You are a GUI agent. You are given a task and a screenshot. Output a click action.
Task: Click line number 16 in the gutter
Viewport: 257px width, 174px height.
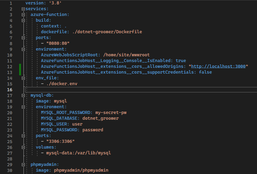coord(10,90)
